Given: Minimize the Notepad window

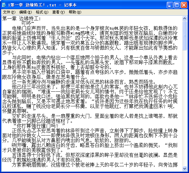Looking at the screenshot, I should 170,5.
